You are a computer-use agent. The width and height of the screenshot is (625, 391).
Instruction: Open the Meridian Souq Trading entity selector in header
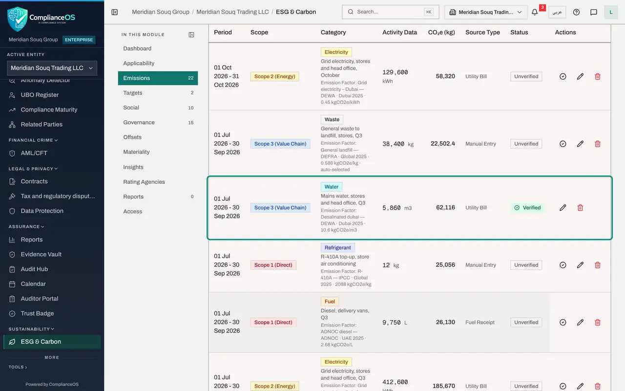tap(486, 12)
